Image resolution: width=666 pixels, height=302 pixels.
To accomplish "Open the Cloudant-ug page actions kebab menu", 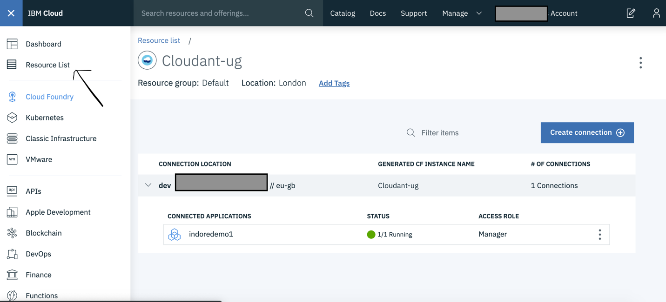I will point(640,63).
